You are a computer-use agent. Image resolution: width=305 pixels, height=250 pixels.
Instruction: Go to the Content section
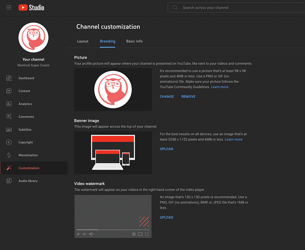pyautogui.click(x=24, y=91)
